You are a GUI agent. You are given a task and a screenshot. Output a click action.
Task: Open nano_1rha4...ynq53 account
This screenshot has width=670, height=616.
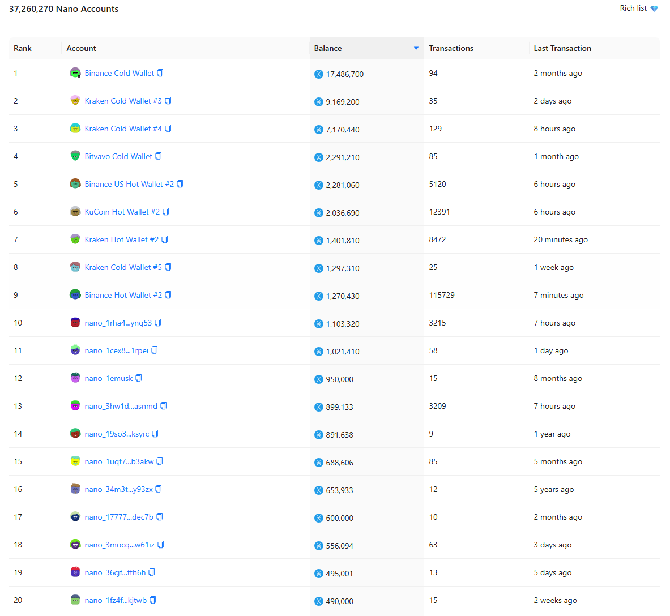(x=118, y=323)
